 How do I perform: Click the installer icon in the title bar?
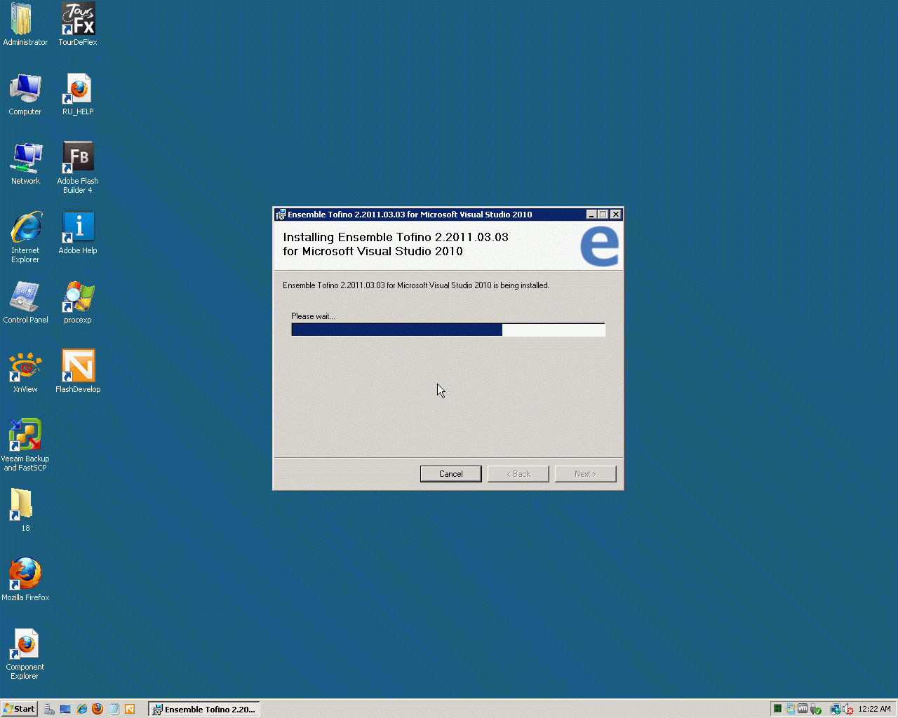pos(281,215)
